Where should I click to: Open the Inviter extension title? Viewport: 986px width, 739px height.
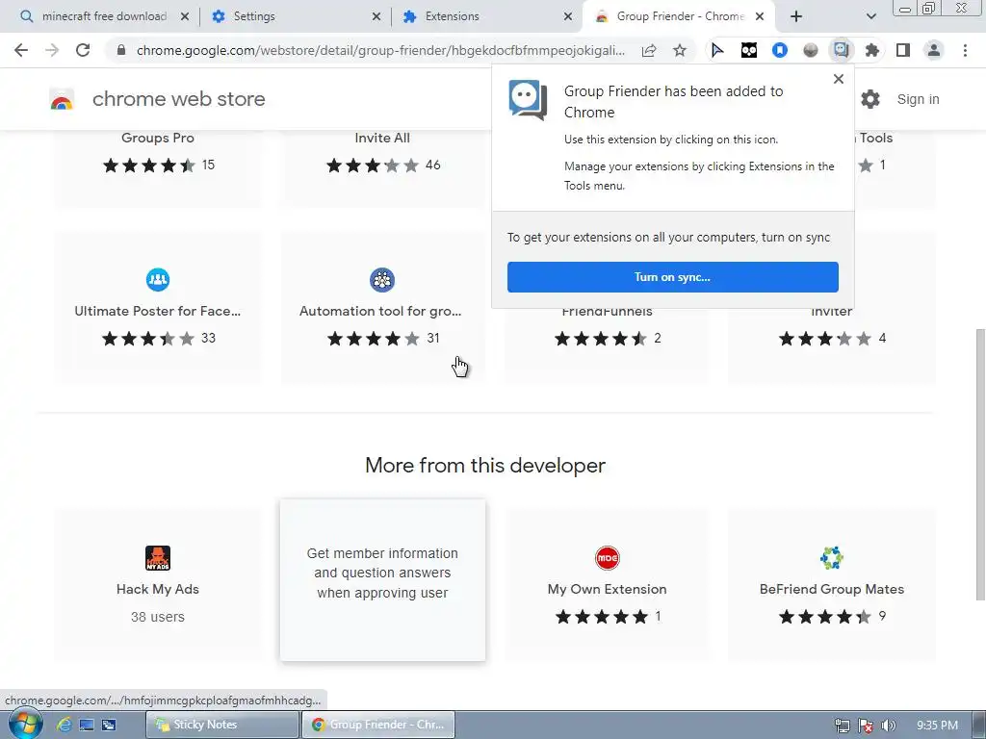click(x=831, y=313)
